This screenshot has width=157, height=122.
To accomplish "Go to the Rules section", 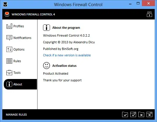I will click(17, 61).
